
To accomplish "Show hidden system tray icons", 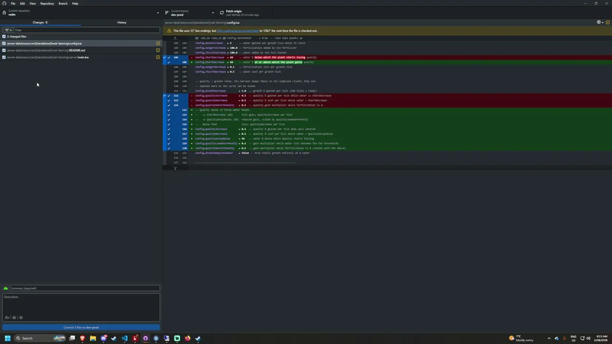I will (549, 338).
